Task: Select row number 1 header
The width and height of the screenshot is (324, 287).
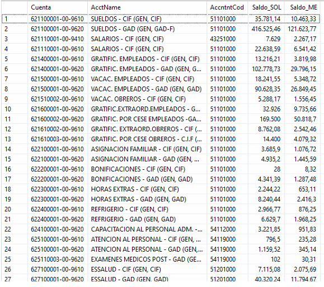Action: [15, 19]
